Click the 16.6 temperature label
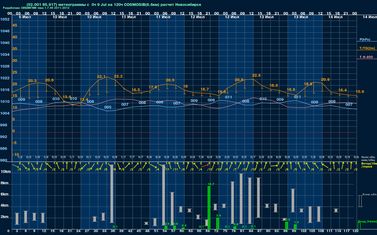 pos(291,90)
